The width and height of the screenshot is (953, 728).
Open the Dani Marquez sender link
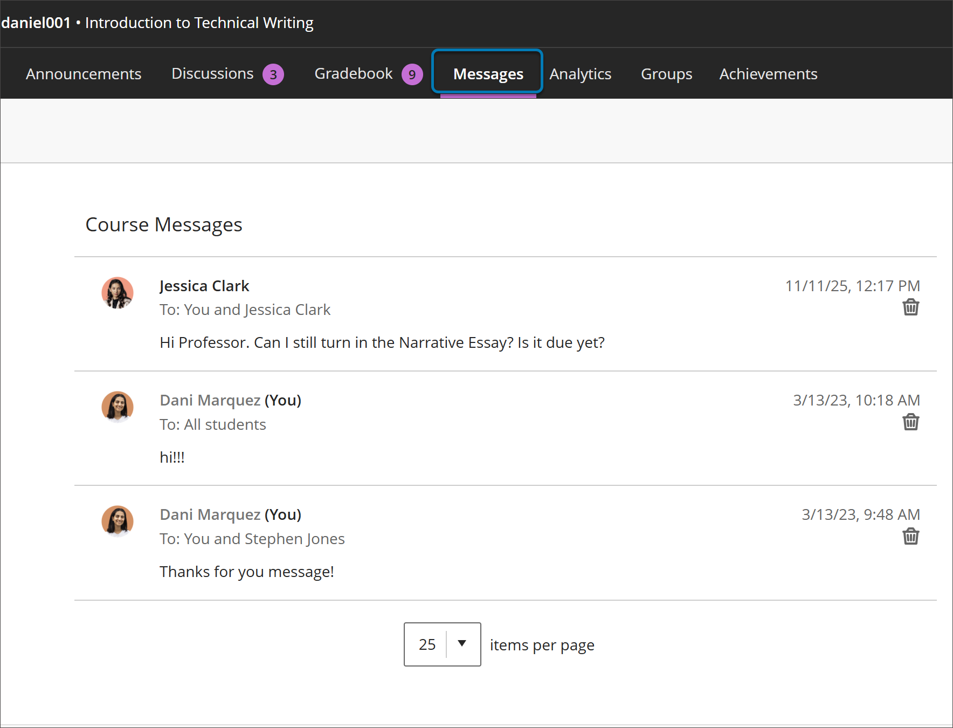coord(210,400)
